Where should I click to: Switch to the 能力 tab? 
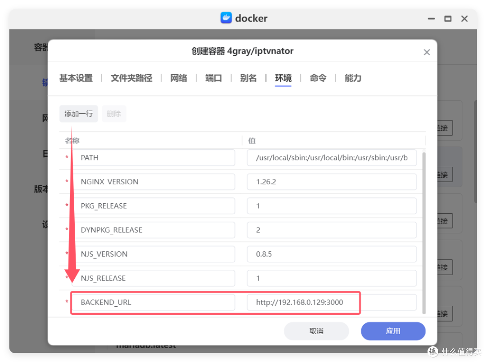pos(353,78)
